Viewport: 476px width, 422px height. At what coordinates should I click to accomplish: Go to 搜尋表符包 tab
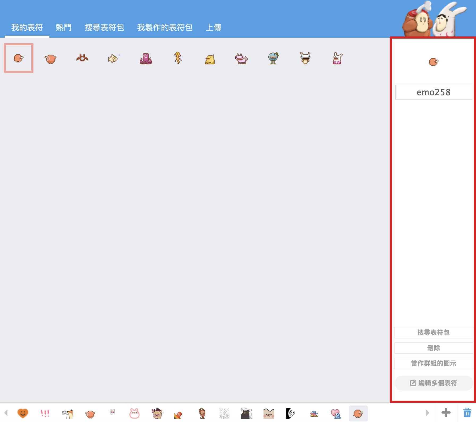(x=104, y=27)
